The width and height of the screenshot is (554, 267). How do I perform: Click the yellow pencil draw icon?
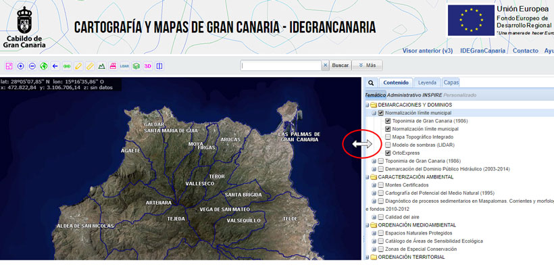(78, 66)
